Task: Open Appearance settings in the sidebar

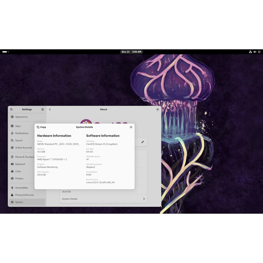Action: coord(21,117)
